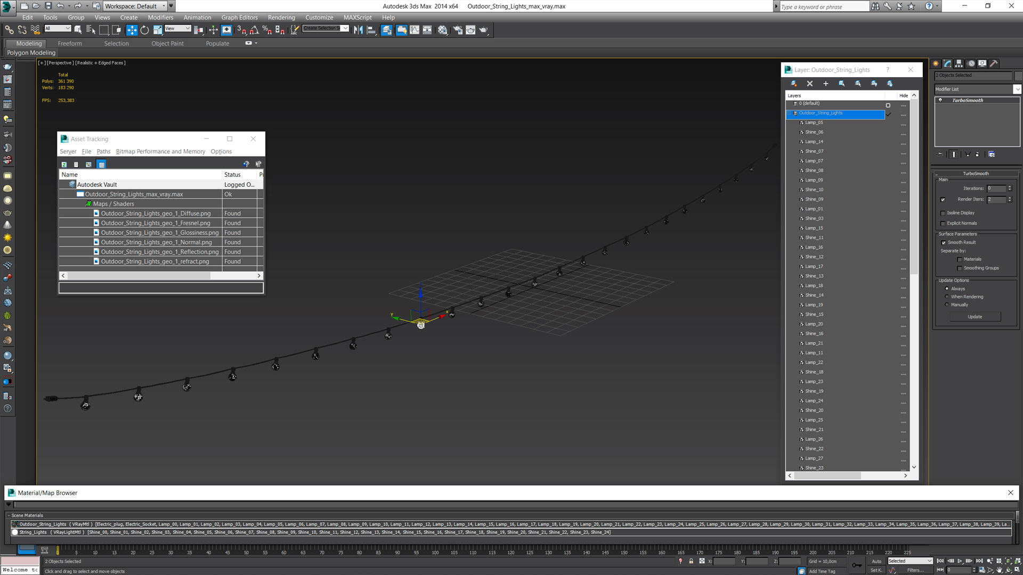Screen dimensions: 1023x575
Task: Activate the Select and Rotate tool
Action: [x=144, y=30]
